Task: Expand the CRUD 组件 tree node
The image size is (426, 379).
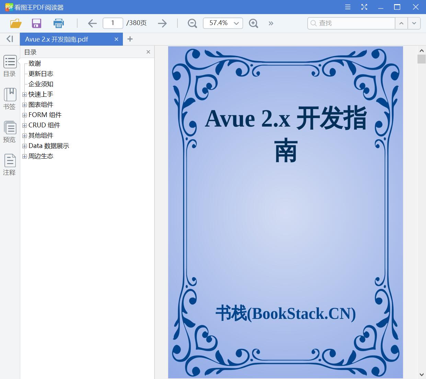Action: click(x=24, y=125)
